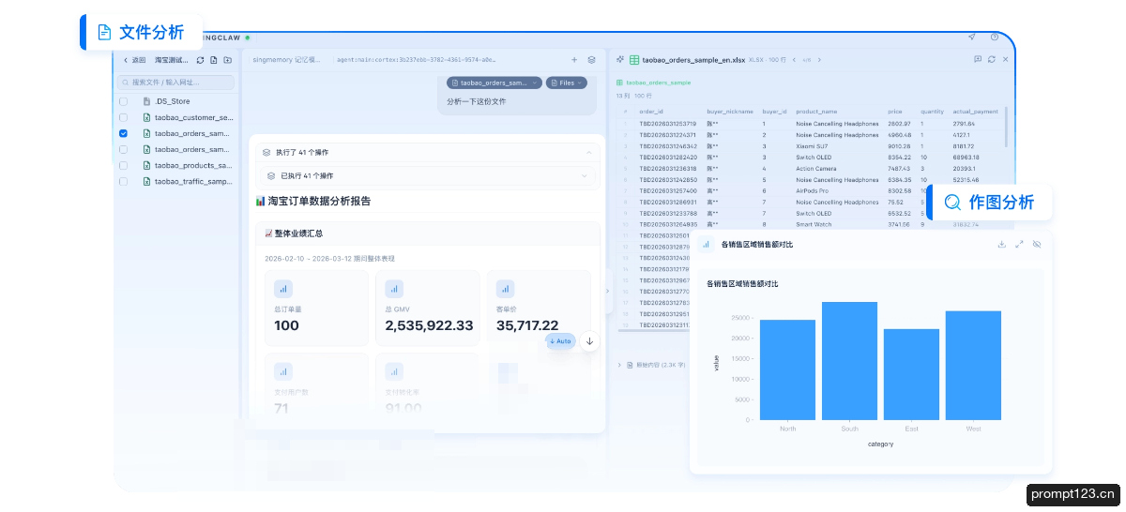Close the xlsx preview panel
The width and height of the screenshot is (1126, 512).
coord(1006,59)
